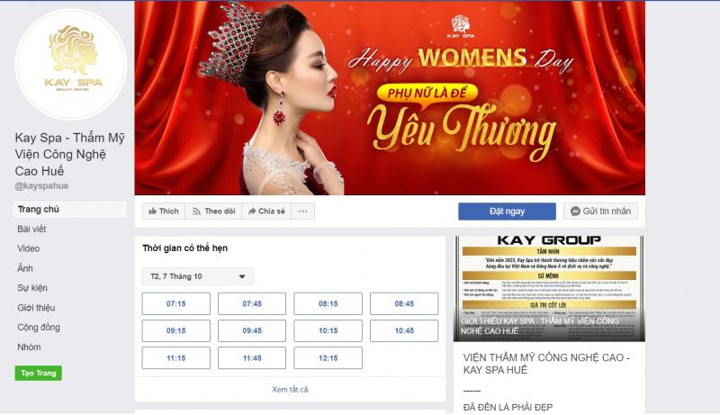Expand the T2, 7 Tháng 10 date dropdown
Screen dimensions: 720x415
tap(198, 276)
